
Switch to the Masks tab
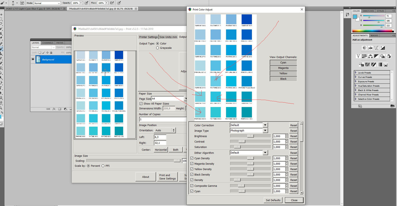tap(374, 35)
